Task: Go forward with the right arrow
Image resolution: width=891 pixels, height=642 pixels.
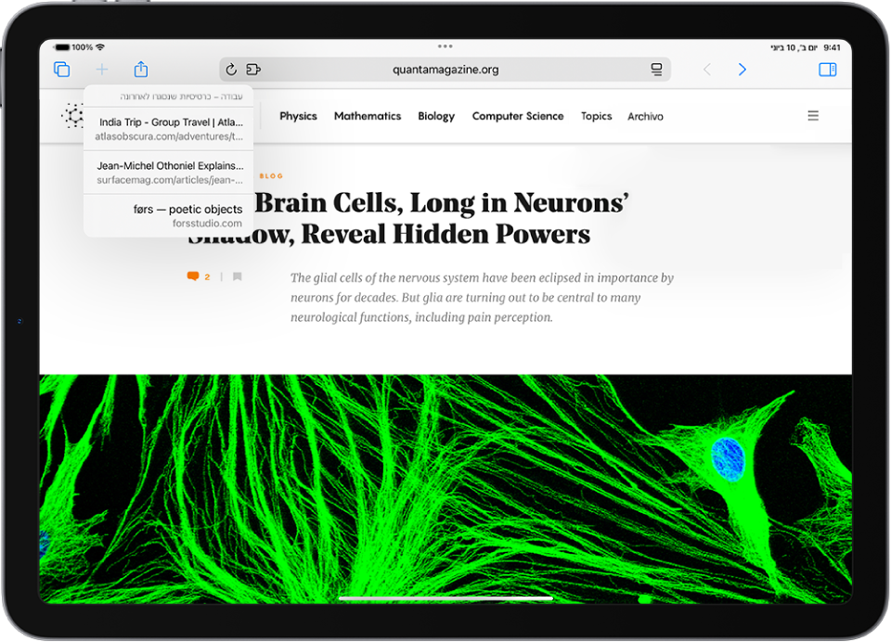Action: [x=742, y=70]
